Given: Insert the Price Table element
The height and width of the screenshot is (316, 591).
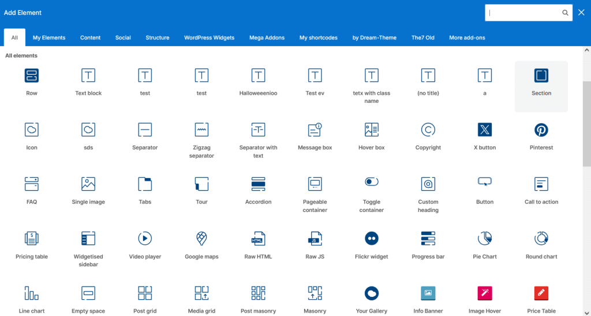Looking at the screenshot, I should click(541, 300).
